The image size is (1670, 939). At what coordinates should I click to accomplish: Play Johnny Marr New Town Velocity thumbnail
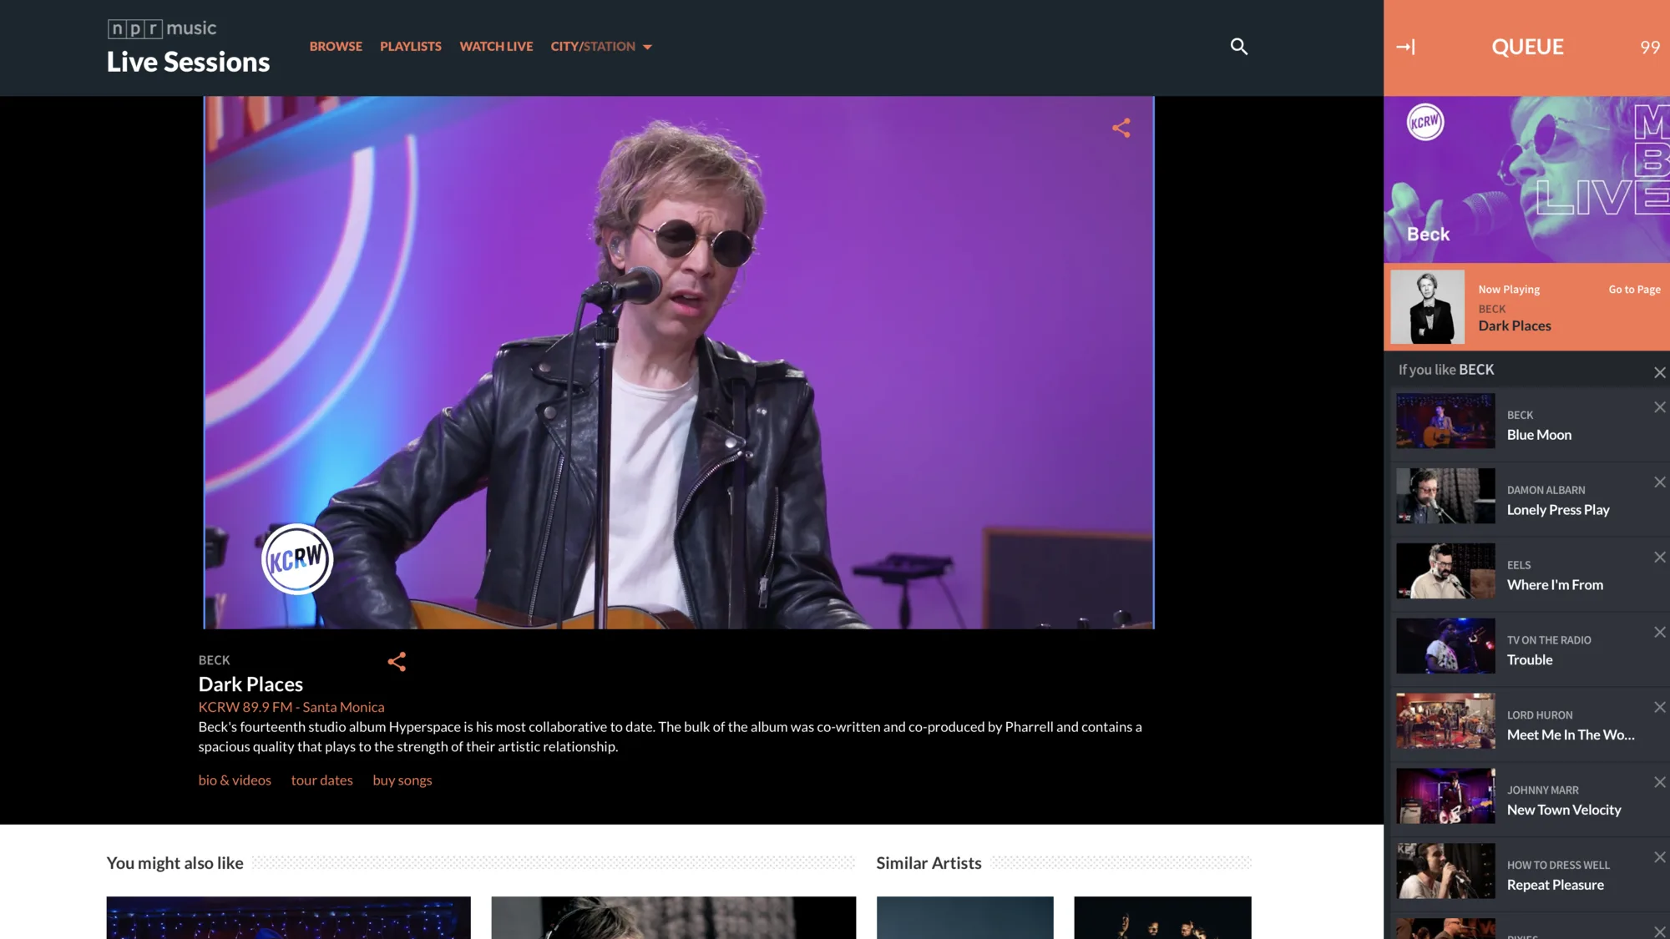coord(1445,796)
